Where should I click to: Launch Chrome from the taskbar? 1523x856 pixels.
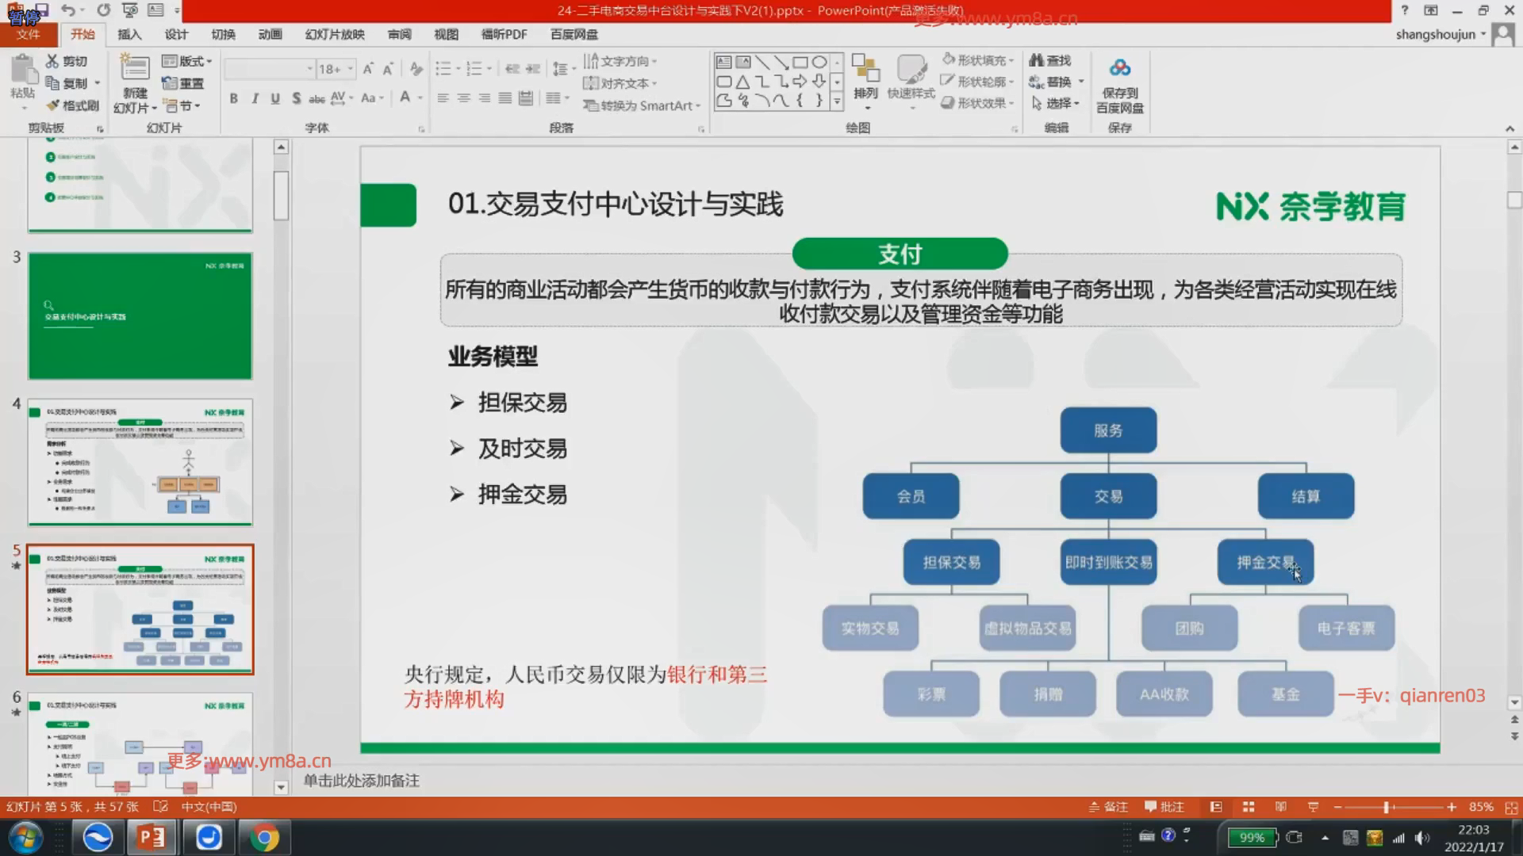pyautogui.click(x=264, y=838)
